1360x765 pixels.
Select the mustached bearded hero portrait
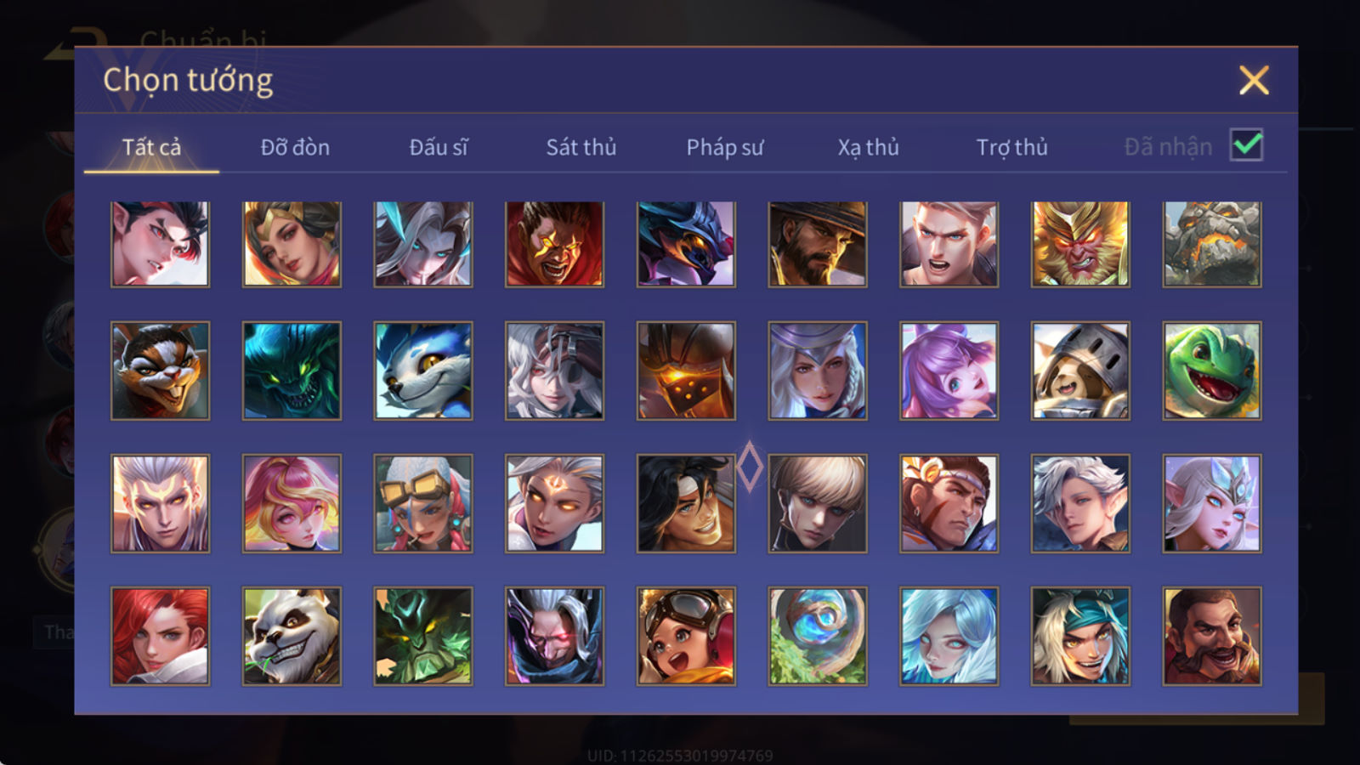pyautogui.click(x=1212, y=636)
